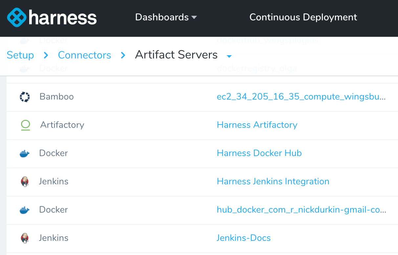This screenshot has width=398, height=255.
Task: Select the Jenkins label in the Harness Jenkins Integration row
Action: pyautogui.click(x=54, y=181)
